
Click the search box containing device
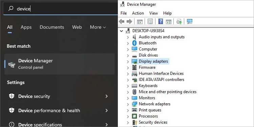click(61, 8)
